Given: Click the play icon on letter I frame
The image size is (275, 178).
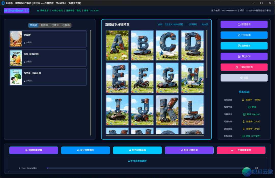Looking at the screenshot, I should (x=117, y=111).
